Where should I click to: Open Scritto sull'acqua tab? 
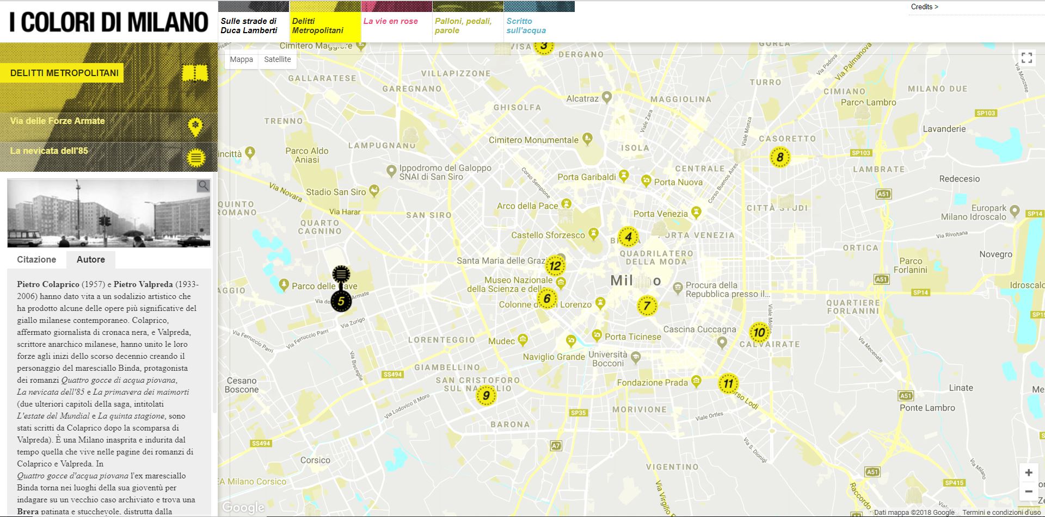[539, 21]
